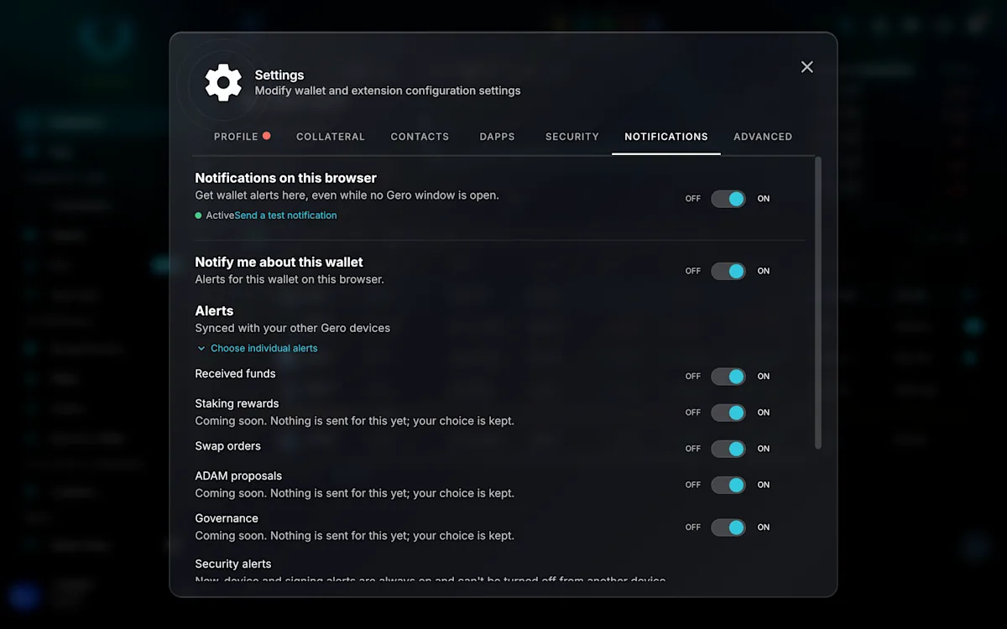
Task: Open the Advanced tab
Action: 763,137
